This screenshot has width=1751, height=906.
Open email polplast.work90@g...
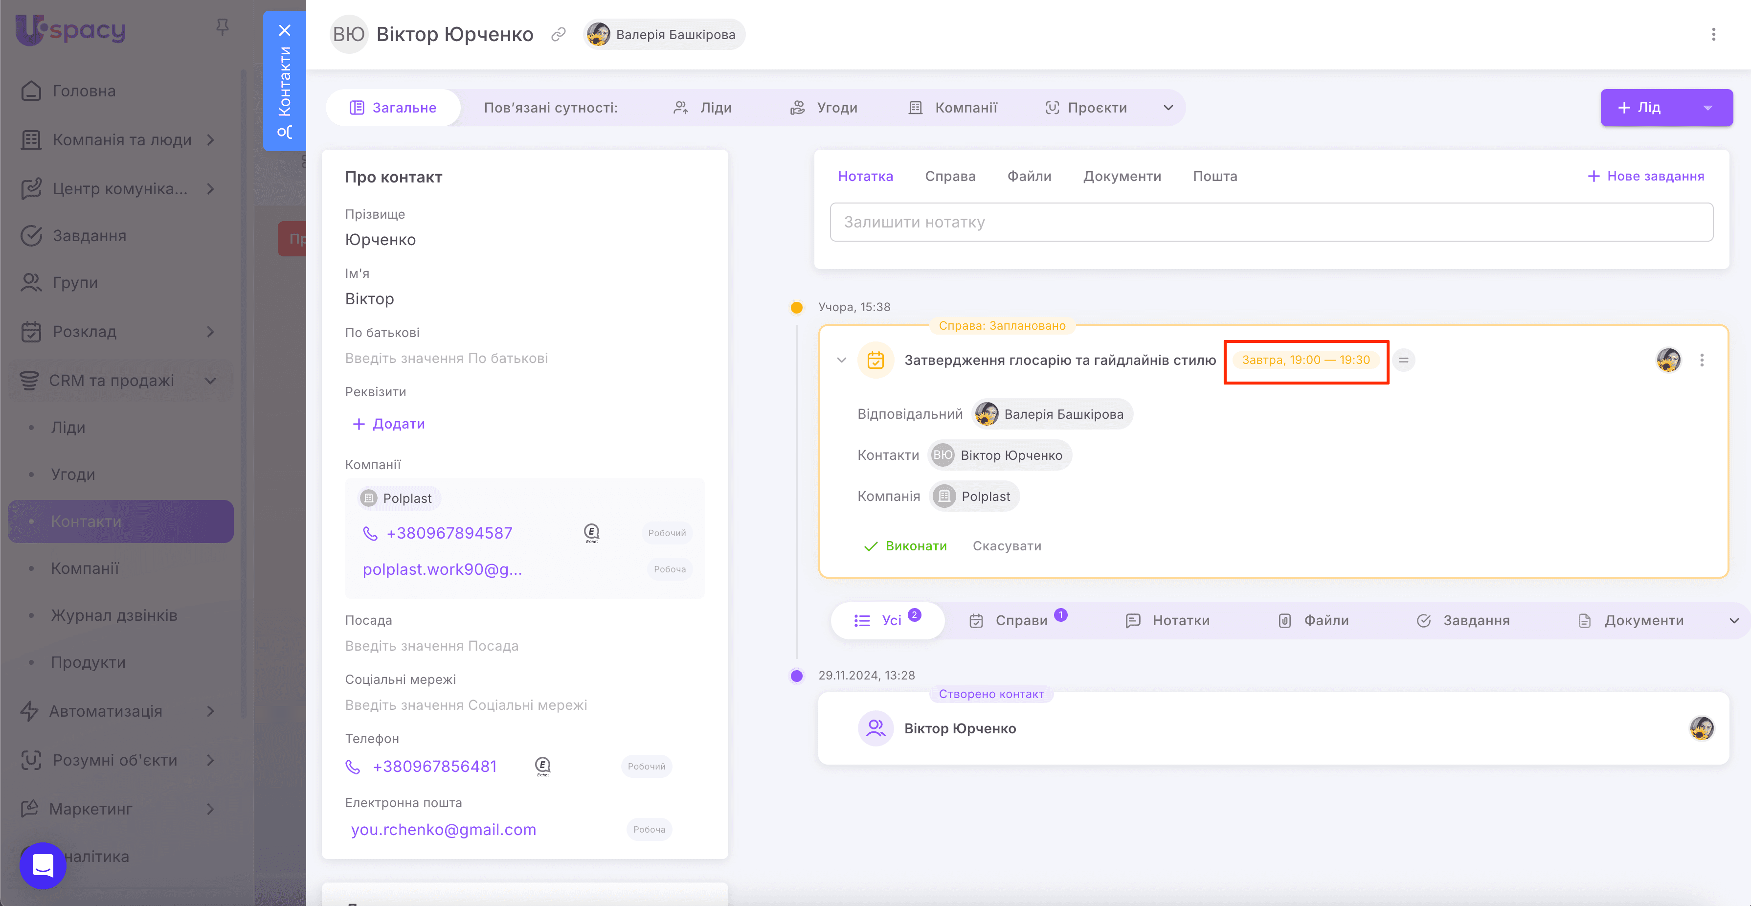[442, 569]
